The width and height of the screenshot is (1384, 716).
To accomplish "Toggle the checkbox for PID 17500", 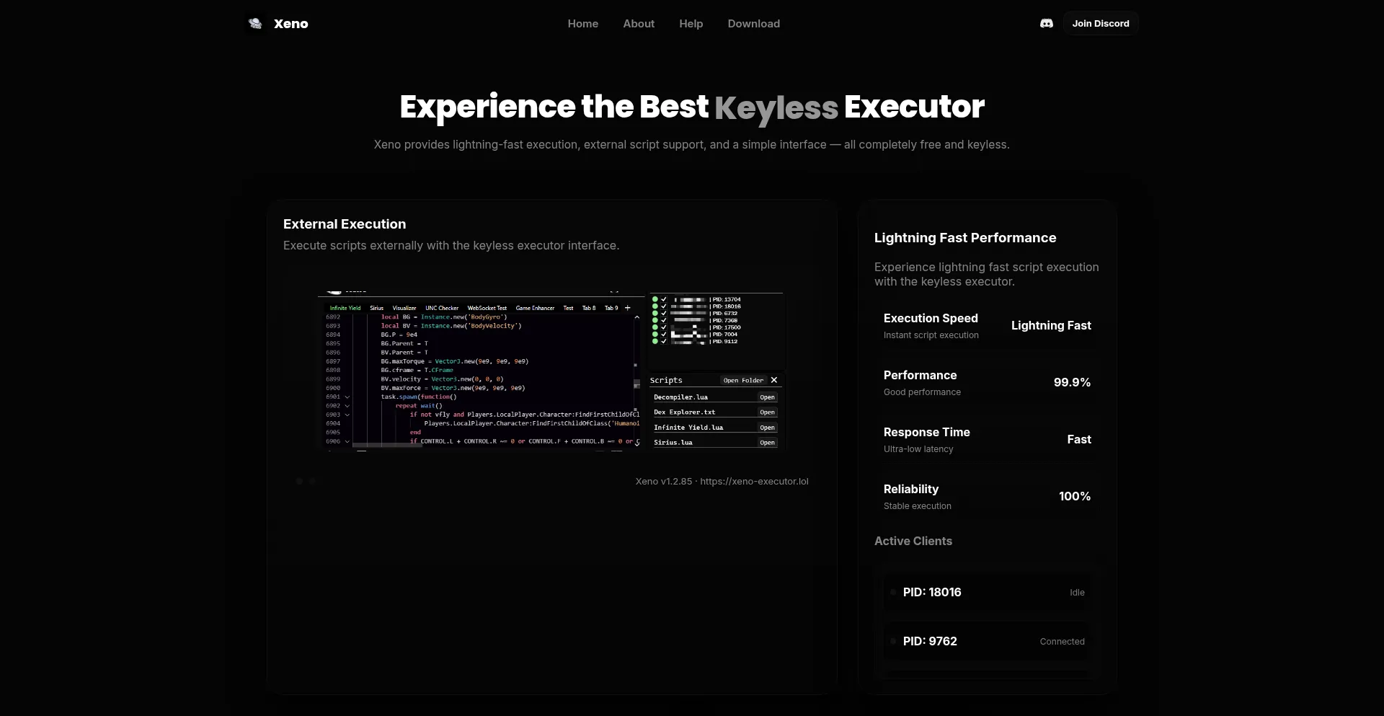I will point(664,327).
